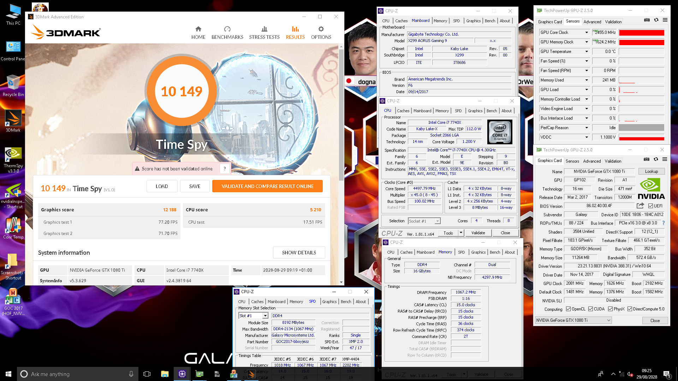This screenshot has width=678, height=381.
Task: Switch to Caches tab in CPU-Z Mainboard window
Action: pyautogui.click(x=401, y=21)
